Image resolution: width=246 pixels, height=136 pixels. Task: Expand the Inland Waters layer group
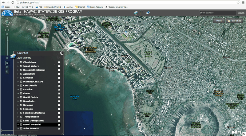[x=18, y=66]
